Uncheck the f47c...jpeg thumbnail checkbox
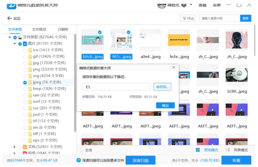This screenshot has height=167, width=258. [x=128, y=32]
